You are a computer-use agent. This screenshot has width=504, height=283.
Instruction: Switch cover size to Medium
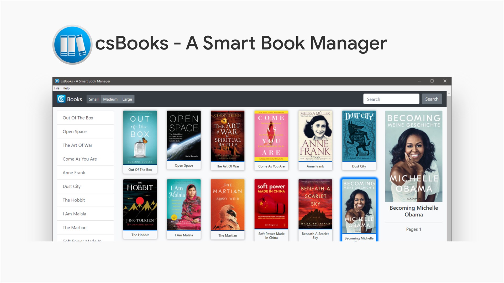[x=110, y=99]
